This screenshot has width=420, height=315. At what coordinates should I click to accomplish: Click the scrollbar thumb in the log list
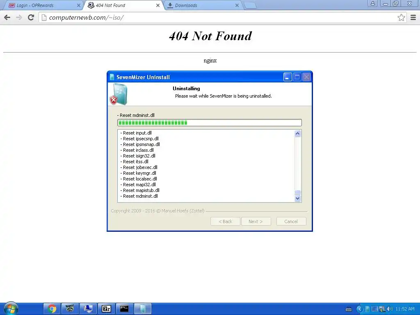point(297,192)
